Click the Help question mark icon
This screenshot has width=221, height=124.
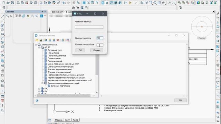[x=136, y=3]
